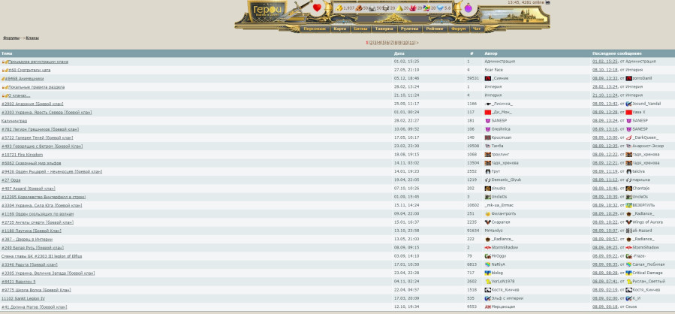This screenshot has width=675, height=314.
Task: Click reply count 91634
Action: point(473,231)
